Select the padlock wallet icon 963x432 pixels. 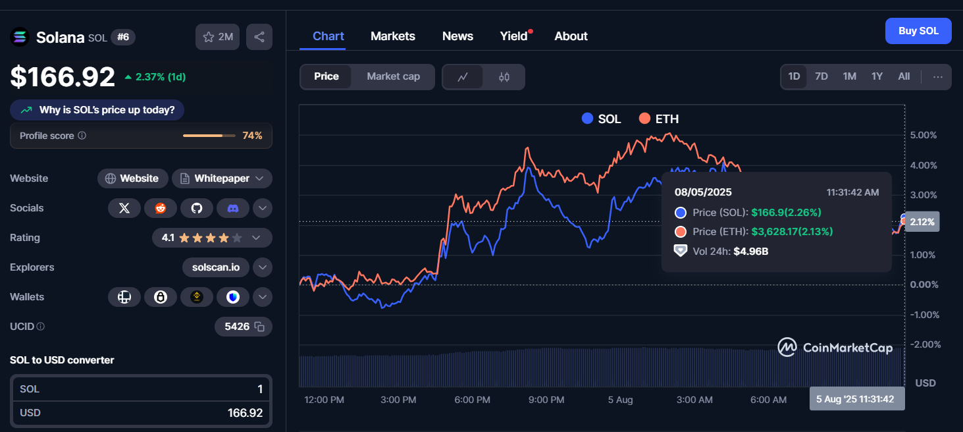tap(161, 297)
